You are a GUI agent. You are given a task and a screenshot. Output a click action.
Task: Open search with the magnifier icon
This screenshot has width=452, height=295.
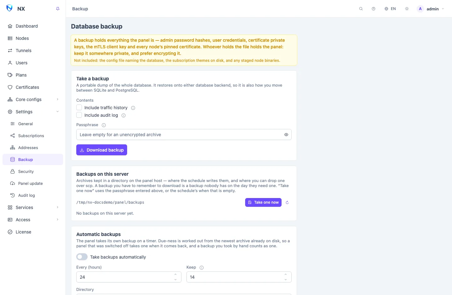click(361, 9)
